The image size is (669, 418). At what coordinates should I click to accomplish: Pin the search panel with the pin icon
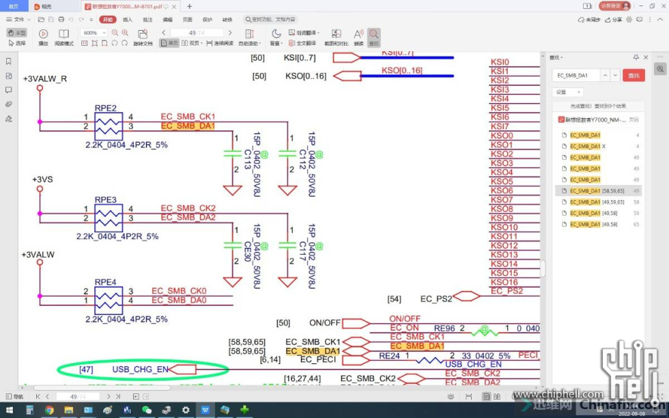click(636, 57)
